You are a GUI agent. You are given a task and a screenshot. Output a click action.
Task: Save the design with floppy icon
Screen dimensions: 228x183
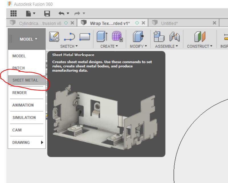pyautogui.click(x=47, y=13)
